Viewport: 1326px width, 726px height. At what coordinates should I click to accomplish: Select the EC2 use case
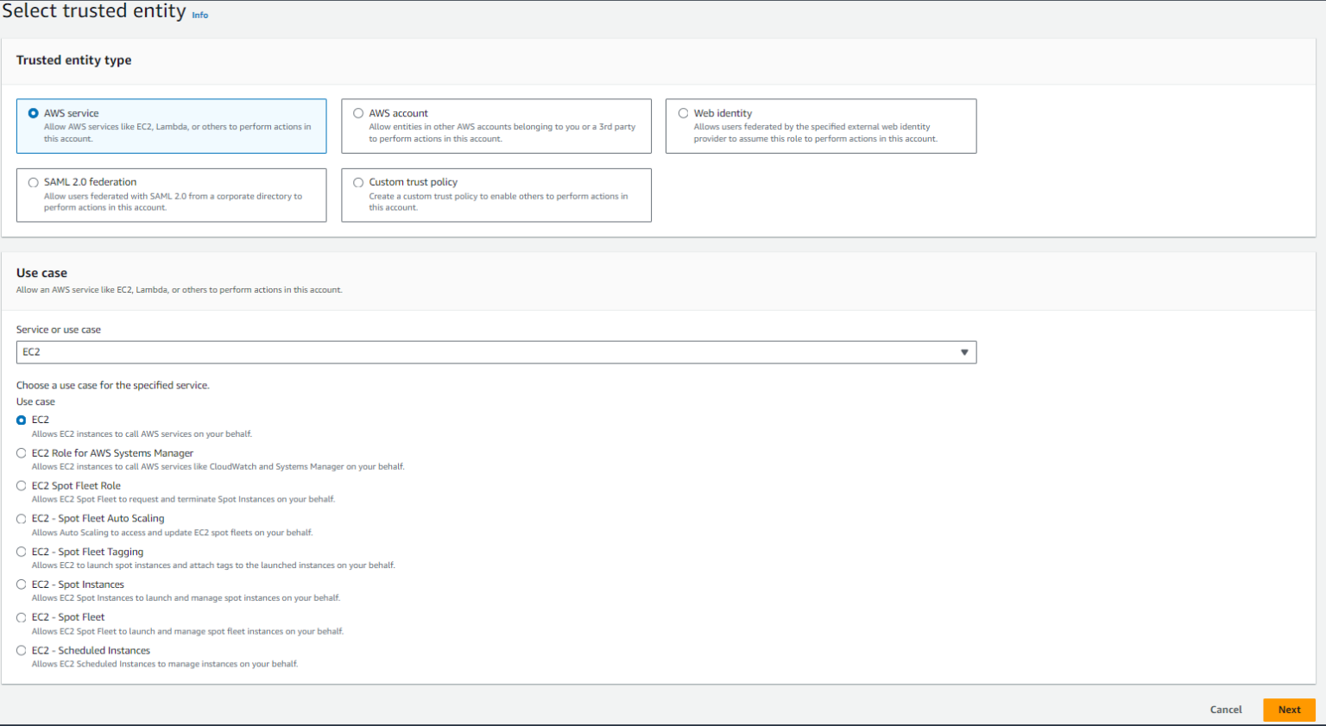coord(21,420)
